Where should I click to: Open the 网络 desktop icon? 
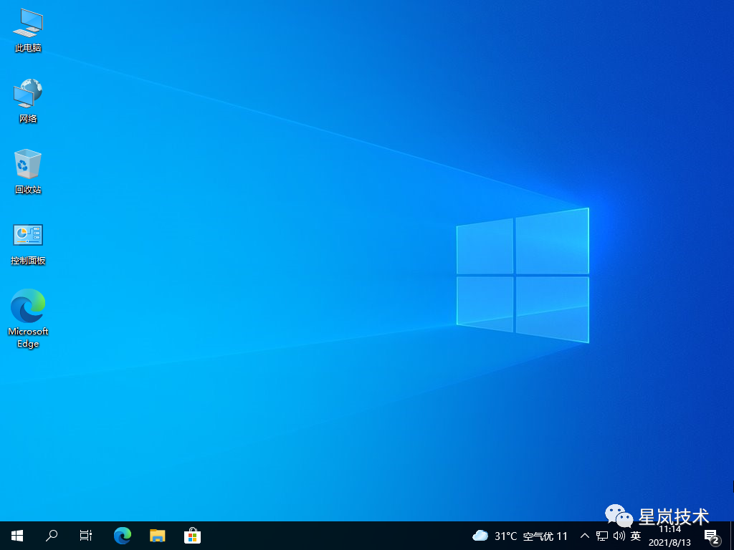pos(27,97)
